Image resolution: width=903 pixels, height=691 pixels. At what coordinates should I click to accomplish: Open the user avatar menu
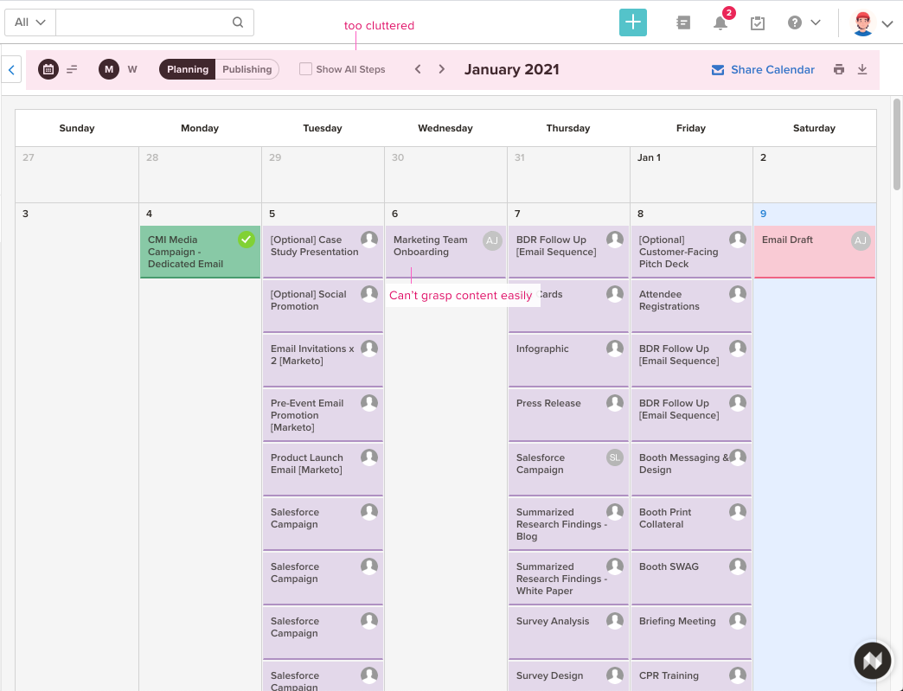(x=862, y=23)
